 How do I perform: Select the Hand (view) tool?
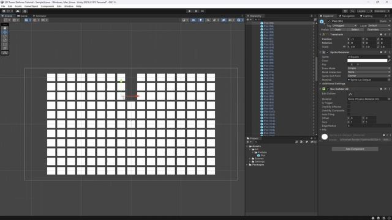tap(5, 28)
